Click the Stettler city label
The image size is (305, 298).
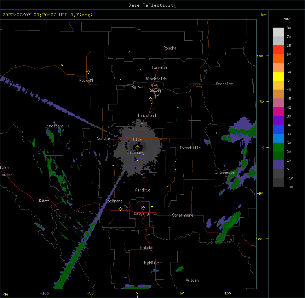[224, 84]
